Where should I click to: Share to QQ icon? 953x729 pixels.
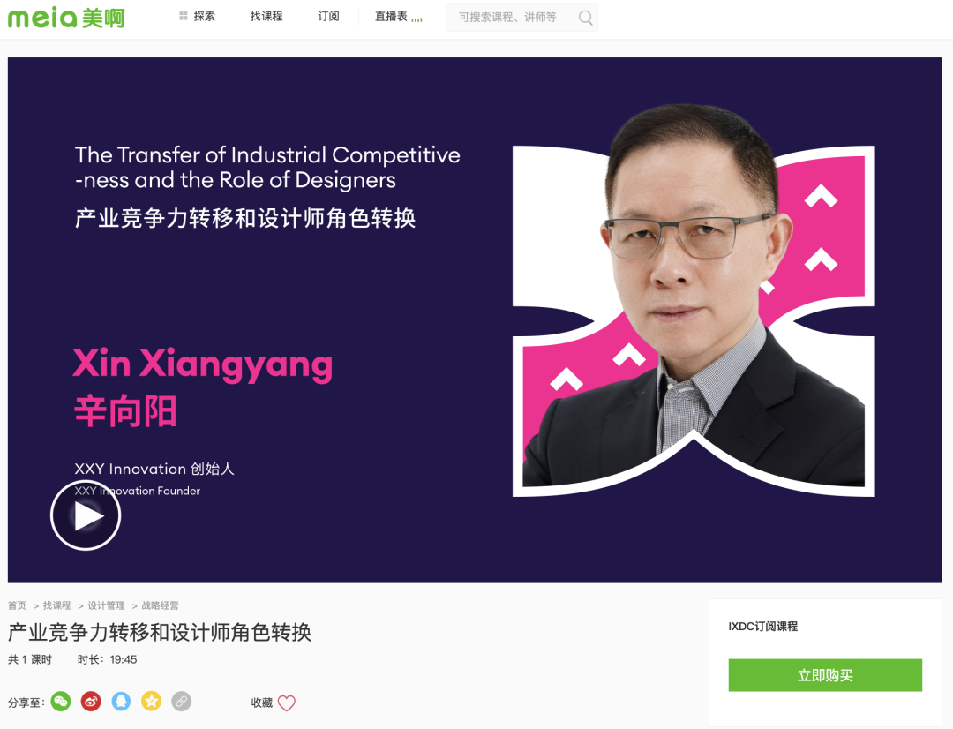click(121, 702)
